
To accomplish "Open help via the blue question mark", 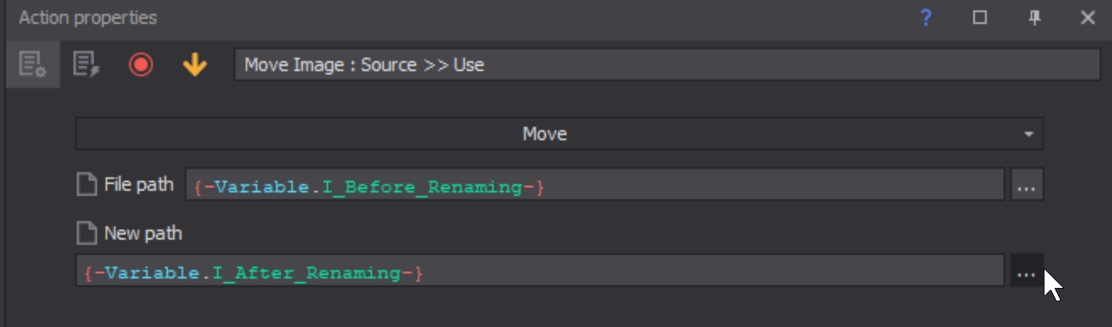I will [x=926, y=18].
